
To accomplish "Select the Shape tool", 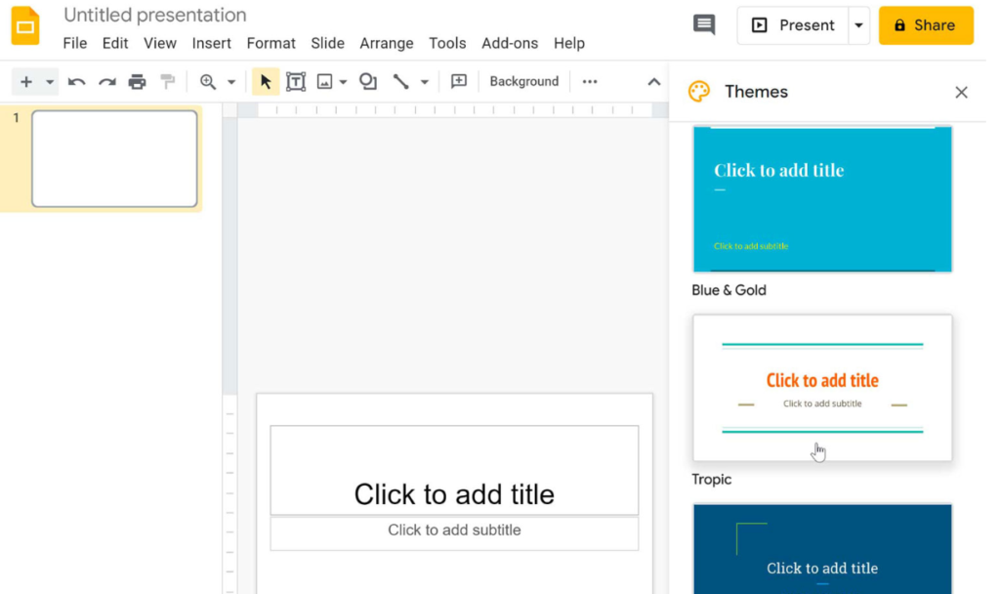I will [368, 81].
